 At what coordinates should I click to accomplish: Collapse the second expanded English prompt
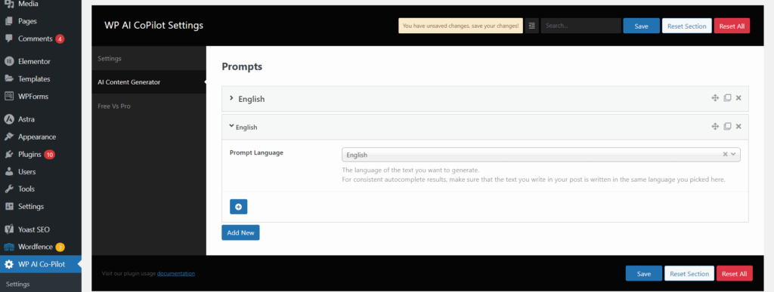(x=231, y=127)
